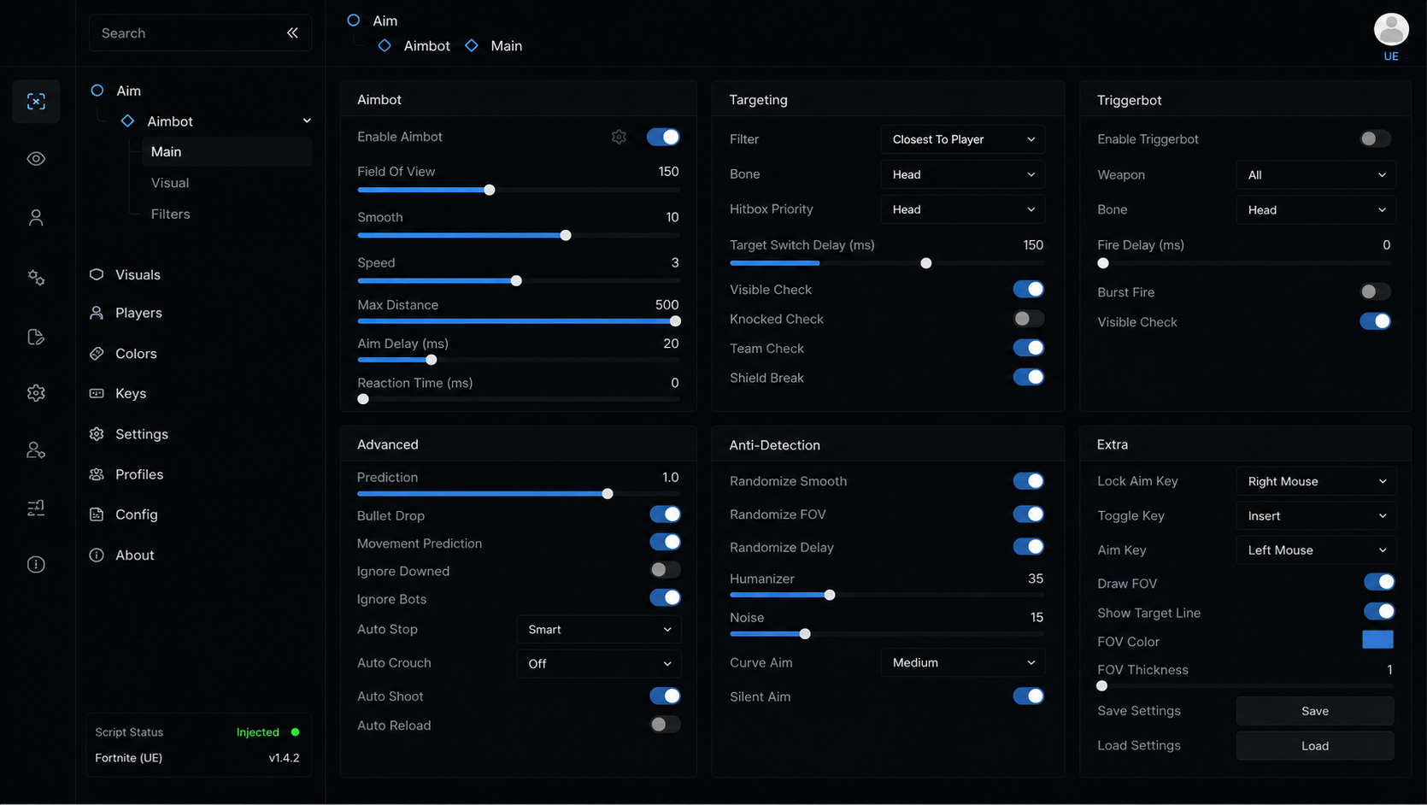This screenshot has width=1427, height=805.
Task: Enable the Knocked Check switch
Action: point(1029,319)
